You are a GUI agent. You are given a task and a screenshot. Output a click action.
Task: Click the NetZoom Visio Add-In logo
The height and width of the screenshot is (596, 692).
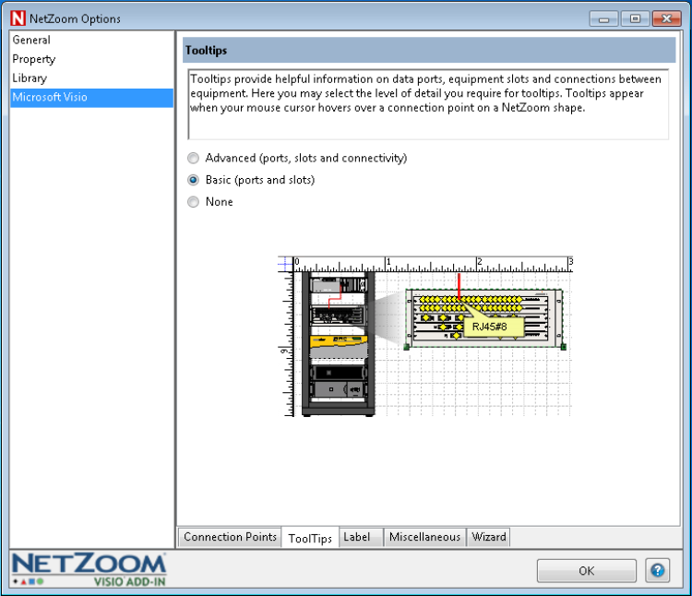coord(89,569)
